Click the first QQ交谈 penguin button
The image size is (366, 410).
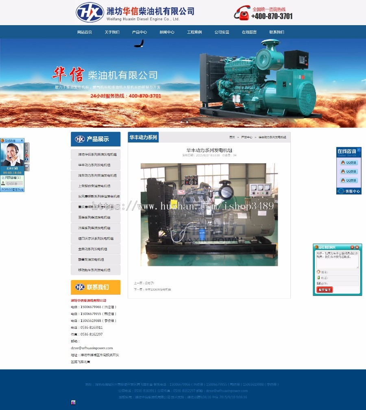click(x=349, y=162)
